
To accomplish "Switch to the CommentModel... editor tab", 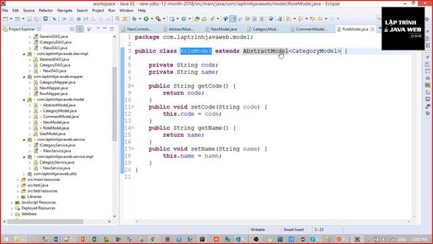I will [x=309, y=29].
